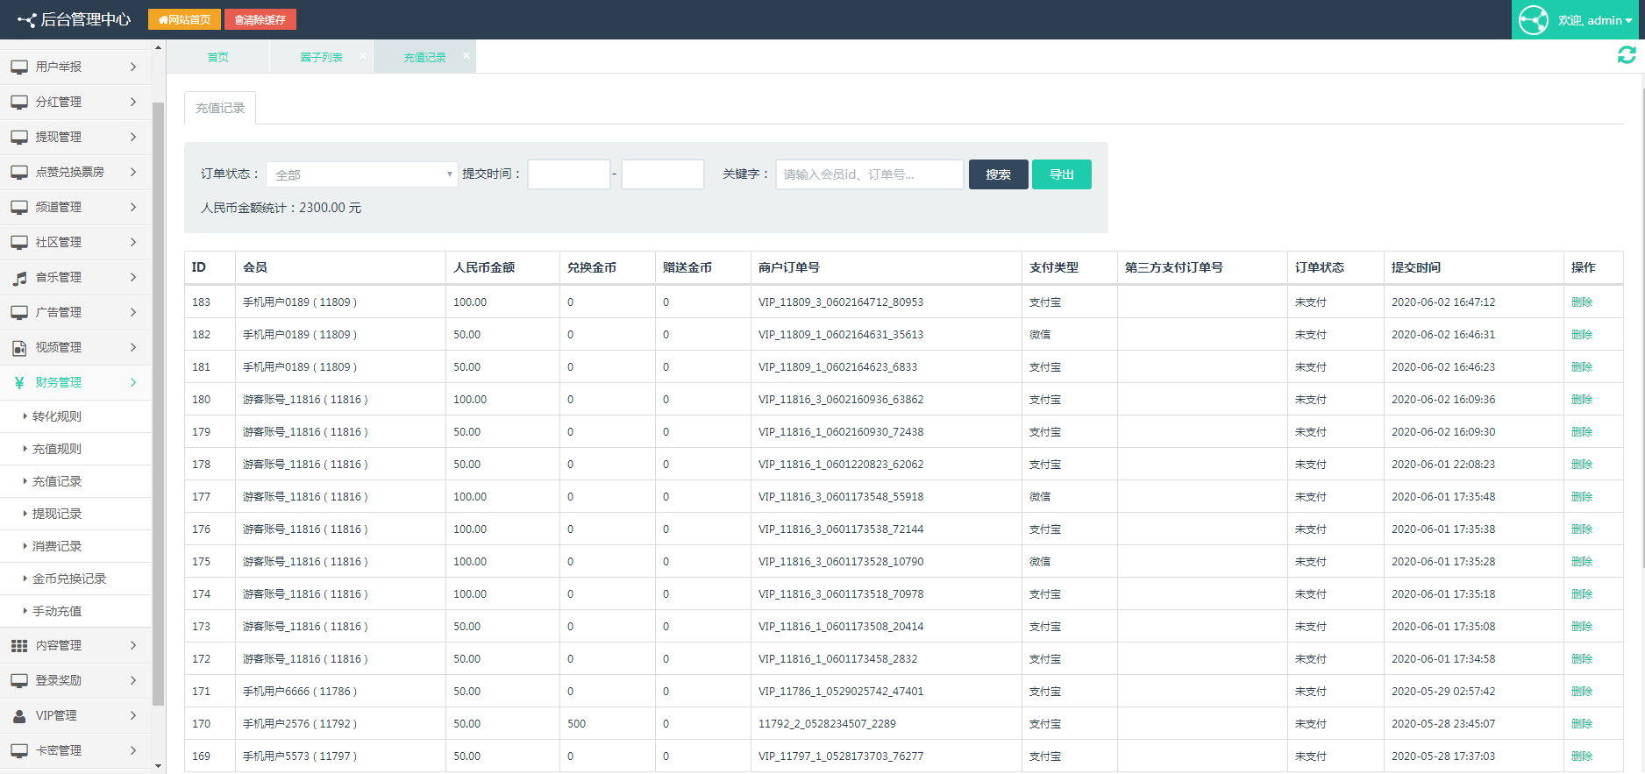Image resolution: width=1645 pixels, height=774 pixels.
Task: Click the VIP管理 user icon
Action: [19, 716]
